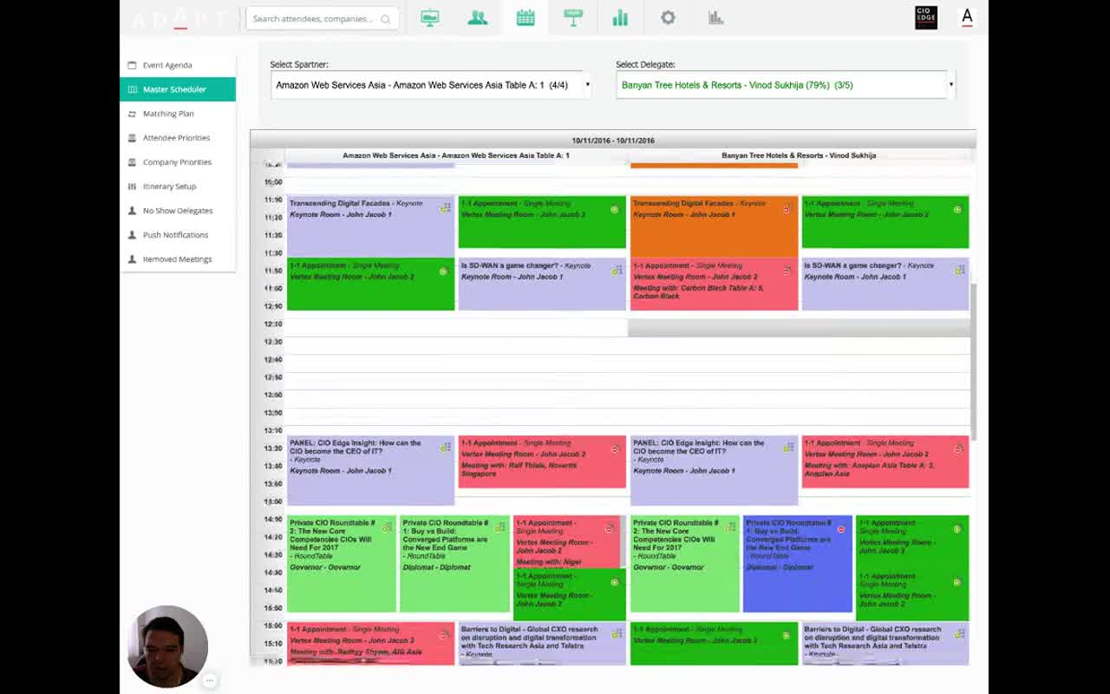Image resolution: width=1110 pixels, height=694 pixels.
Task: Click remove icon on Ralf Thiele Novartis meeting
Action: click(615, 448)
